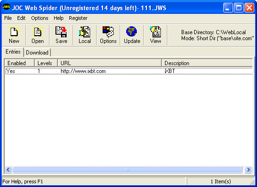The width and height of the screenshot is (257, 187).
Task: Start the Update globe icon
Action: click(132, 35)
